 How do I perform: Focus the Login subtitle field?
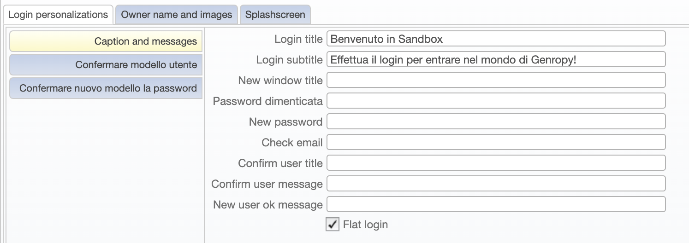pyautogui.click(x=496, y=59)
